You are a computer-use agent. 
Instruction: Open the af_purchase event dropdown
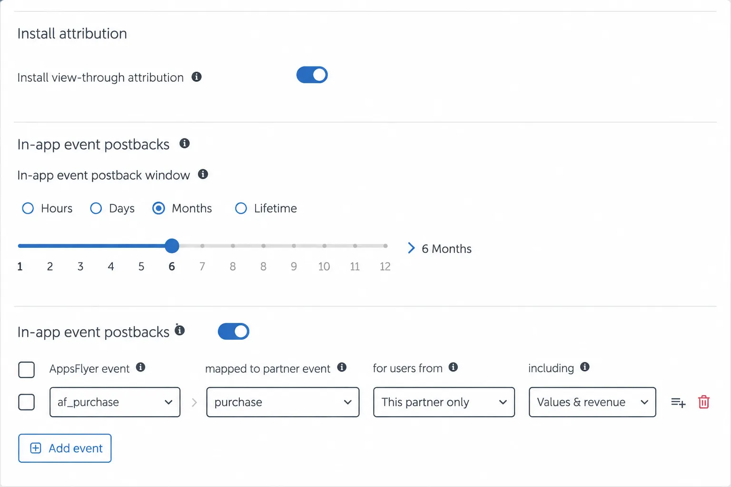[x=115, y=402]
